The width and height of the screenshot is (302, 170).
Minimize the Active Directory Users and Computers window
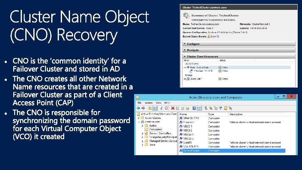(x=278, y=96)
